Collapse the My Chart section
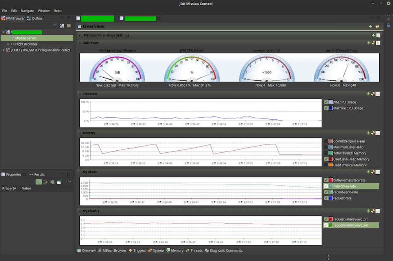Screen dimensions: 393x261 click(80, 172)
